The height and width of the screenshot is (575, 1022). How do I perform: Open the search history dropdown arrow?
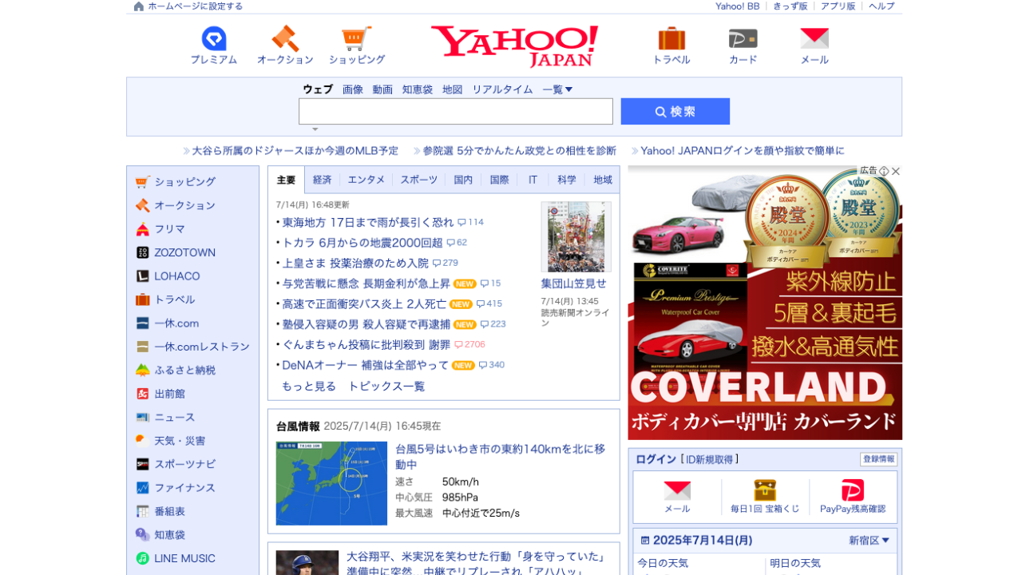(314, 128)
